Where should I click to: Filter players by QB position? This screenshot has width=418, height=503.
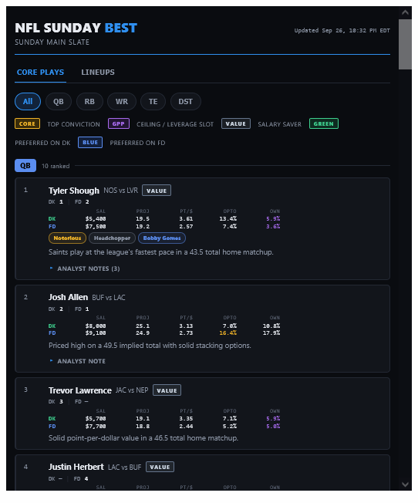(x=59, y=101)
